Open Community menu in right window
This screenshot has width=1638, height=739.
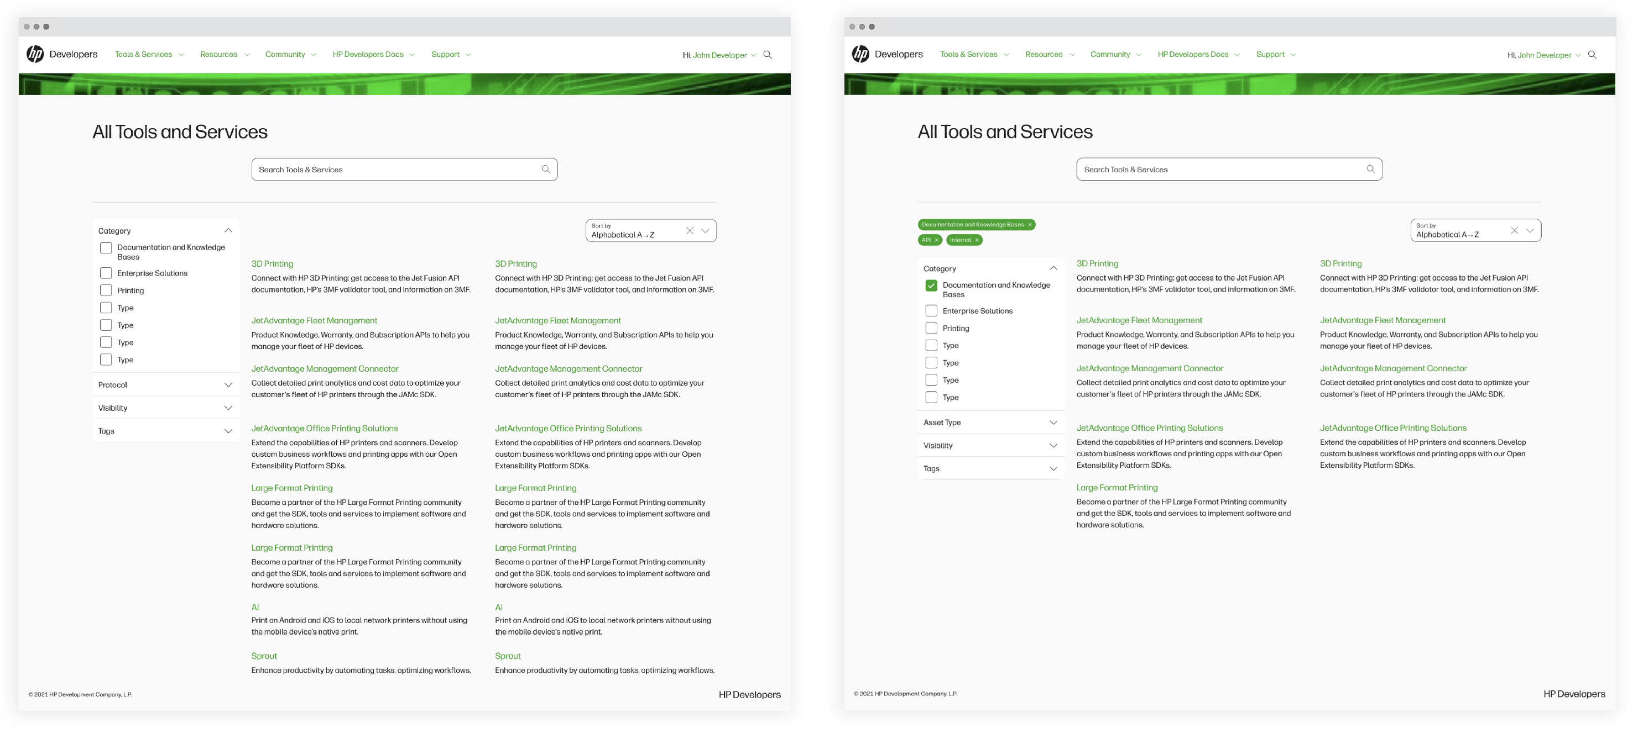1116,55
